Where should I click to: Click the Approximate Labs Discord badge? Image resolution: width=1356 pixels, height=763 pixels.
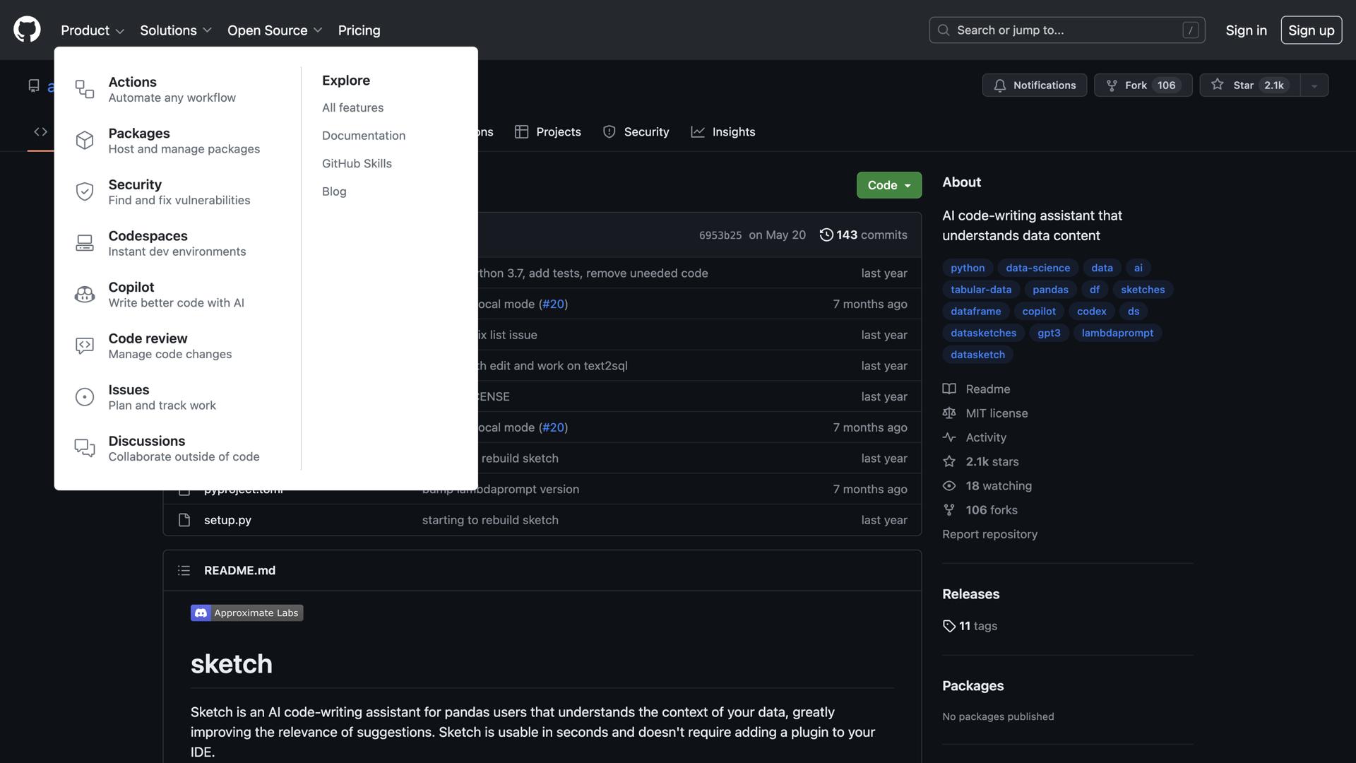[246, 613]
